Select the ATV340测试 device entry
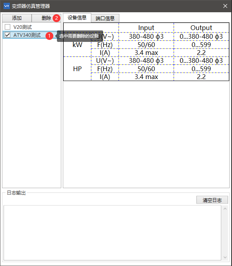Viewport: 232px width, 266px height. click(x=27, y=35)
